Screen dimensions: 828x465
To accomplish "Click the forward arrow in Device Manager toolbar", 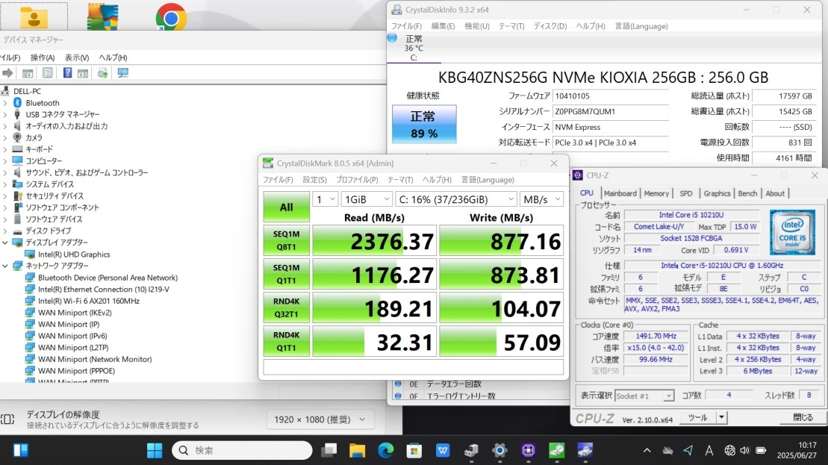I will coord(7,73).
